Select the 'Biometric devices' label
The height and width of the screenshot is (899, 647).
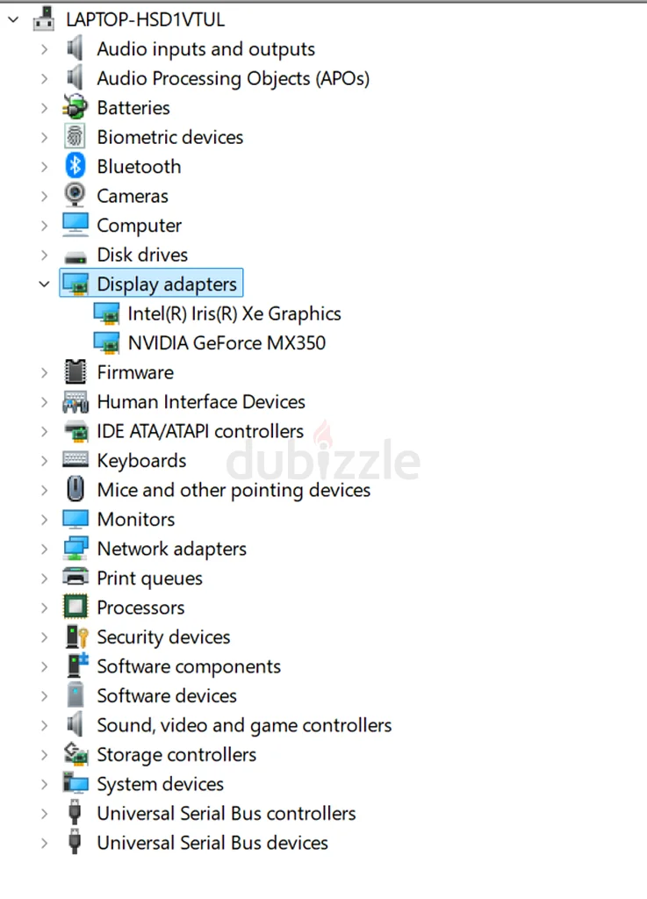[170, 137]
